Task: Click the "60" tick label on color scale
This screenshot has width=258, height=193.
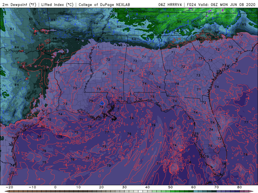Action: (193, 187)
